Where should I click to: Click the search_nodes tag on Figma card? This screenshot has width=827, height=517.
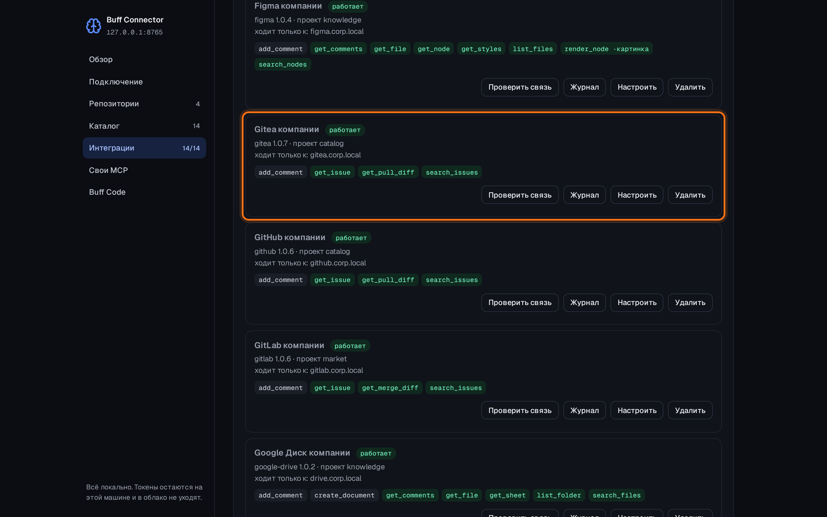pos(283,64)
